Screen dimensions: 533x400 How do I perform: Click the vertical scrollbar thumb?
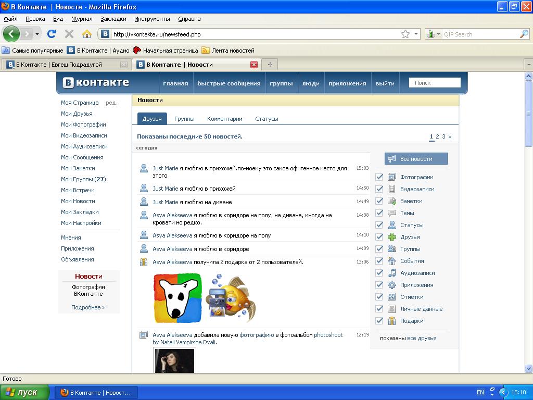[x=529, y=114]
